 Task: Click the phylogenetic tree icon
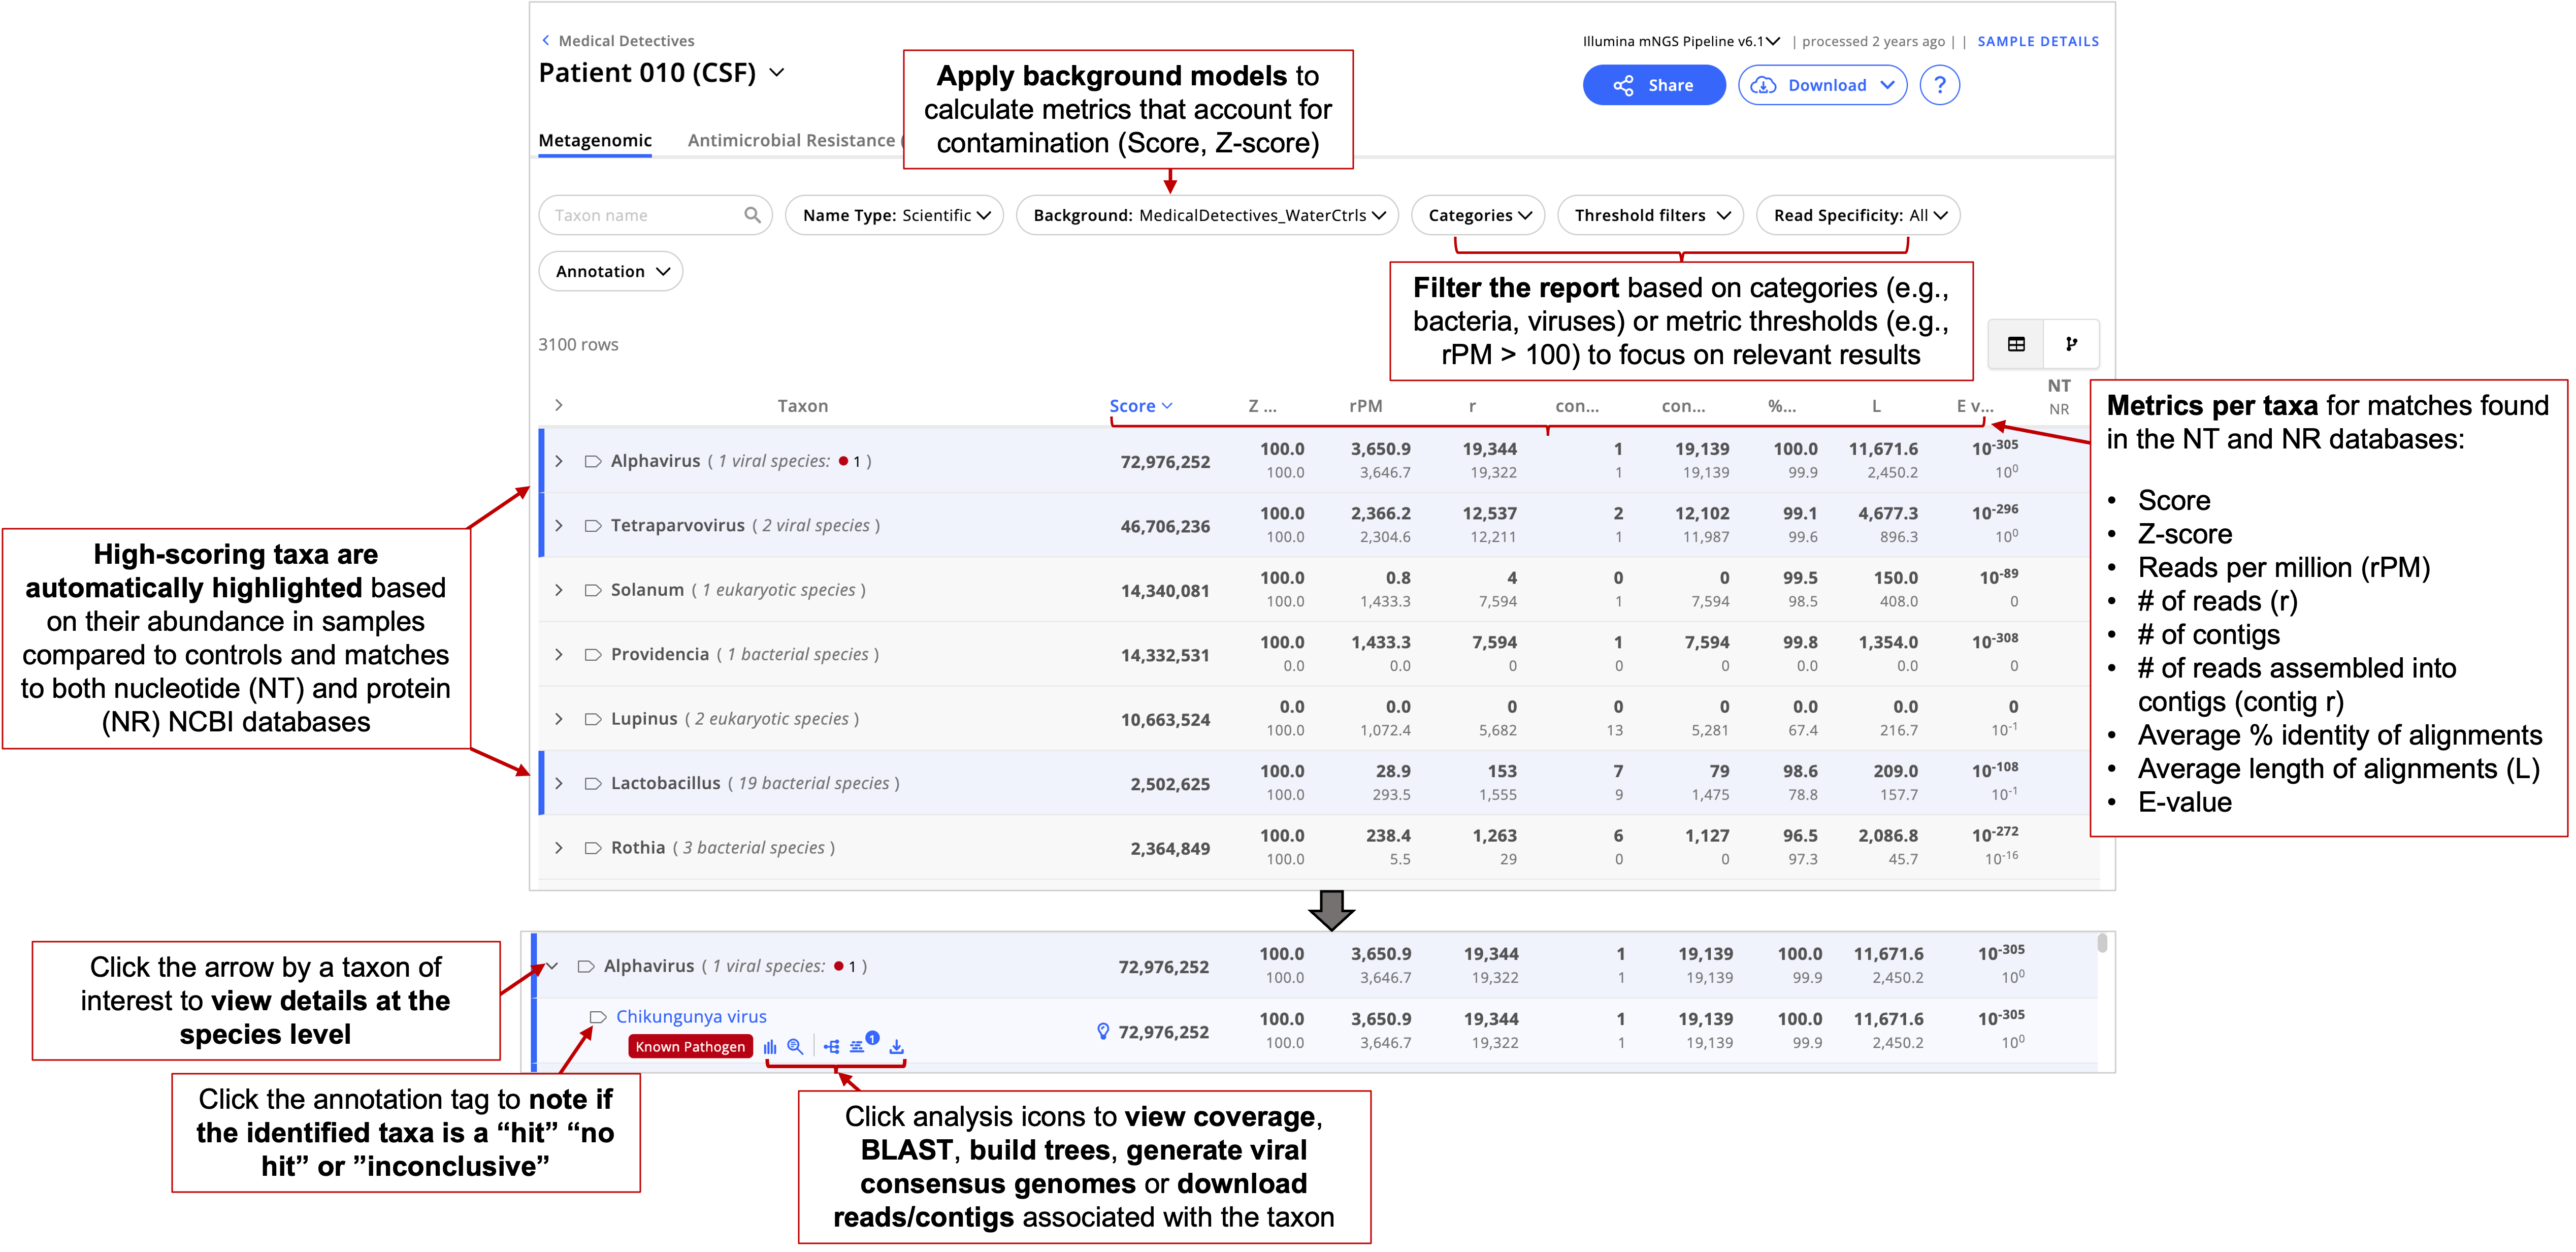[x=831, y=1046]
